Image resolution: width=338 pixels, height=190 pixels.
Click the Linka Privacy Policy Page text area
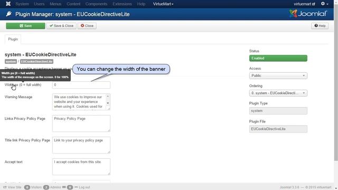click(x=81, y=123)
